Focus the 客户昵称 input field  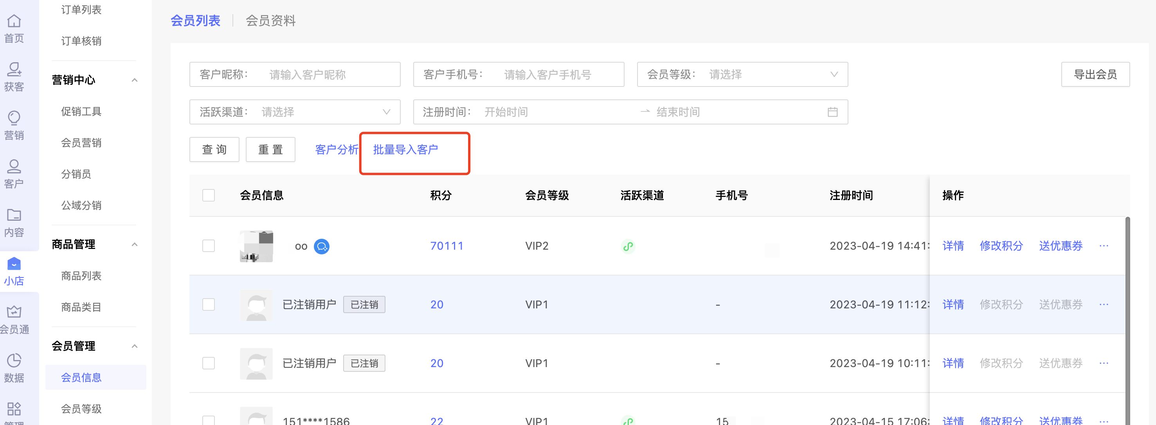pos(294,74)
